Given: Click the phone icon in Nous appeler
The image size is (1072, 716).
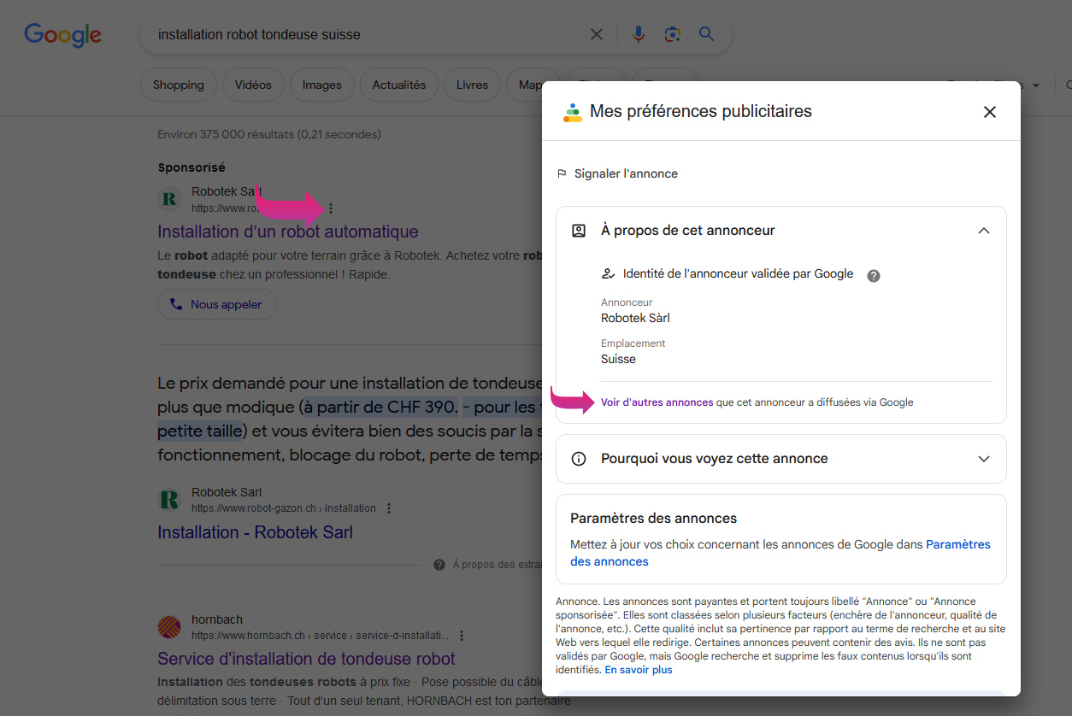Looking at the screenshot, I should point(176,304).
